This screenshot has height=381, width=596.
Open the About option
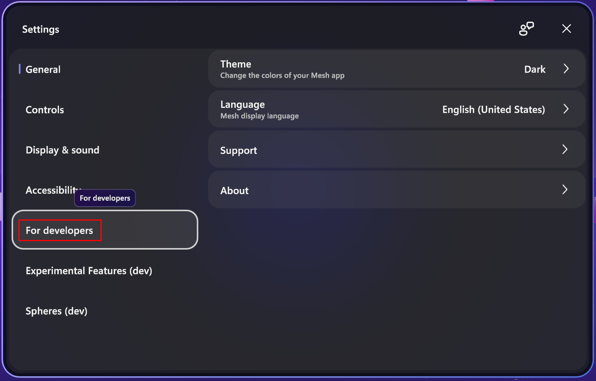396,189
